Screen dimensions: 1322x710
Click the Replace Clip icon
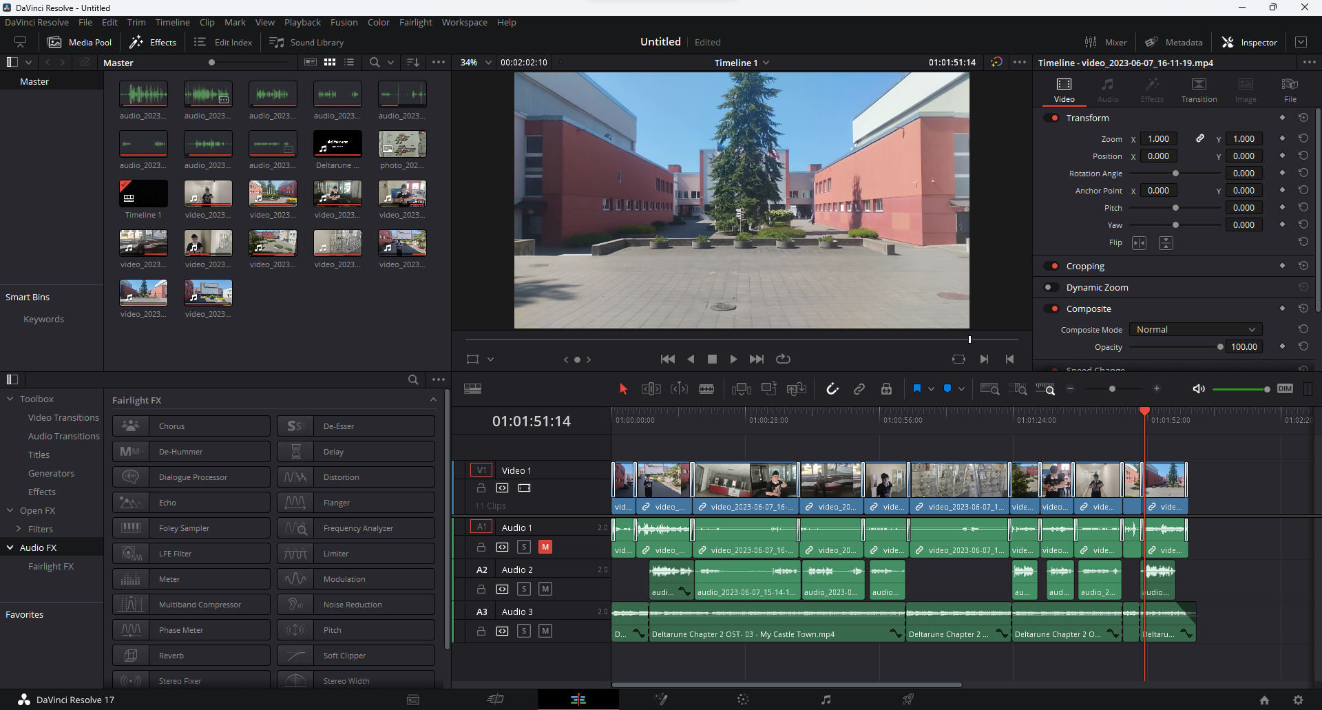coord(796,389)
